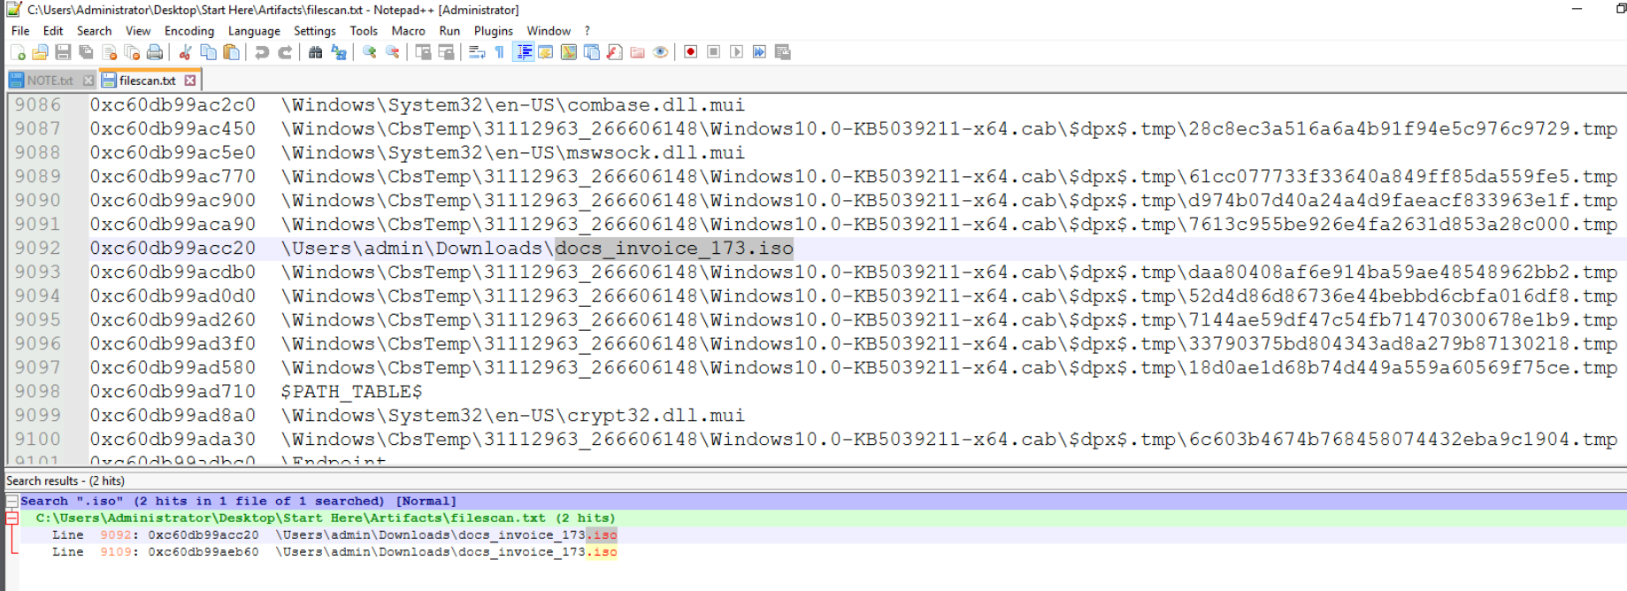Open the Document List panel icon
Screen dimensions: 1627x591
coord(591,52)
